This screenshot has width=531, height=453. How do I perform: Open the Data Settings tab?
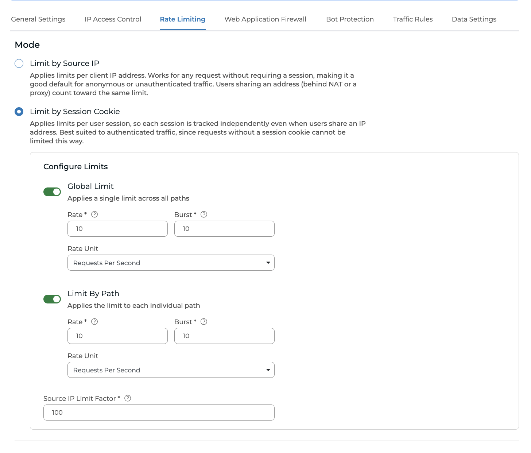[x=474, y=19]
